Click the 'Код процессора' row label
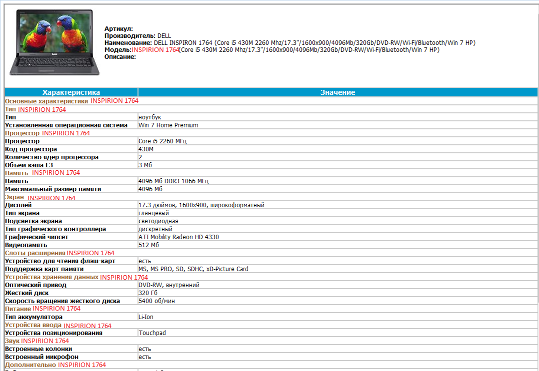The width and height of the screenshot is (539, 371). pyautogui.click(x=31, y=149)
